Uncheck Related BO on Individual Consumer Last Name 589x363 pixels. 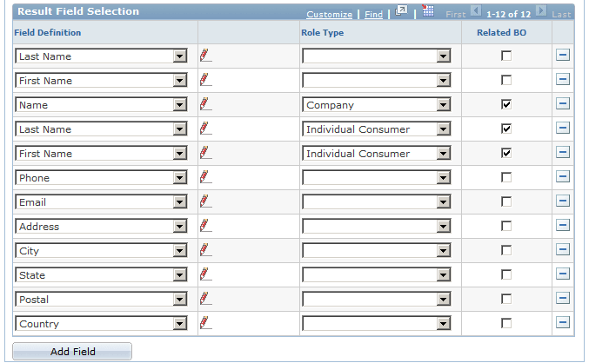coord(506,129)
